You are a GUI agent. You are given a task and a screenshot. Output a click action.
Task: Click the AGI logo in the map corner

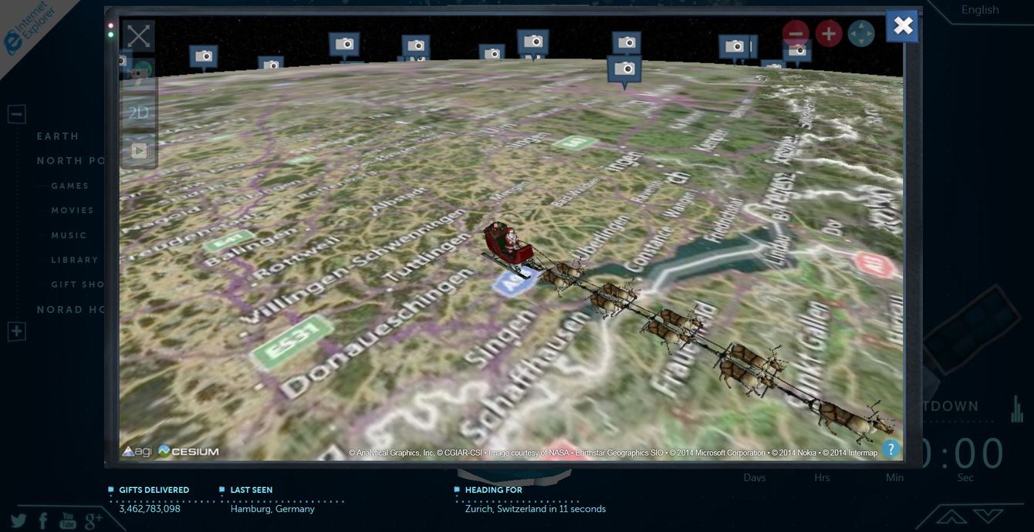coord(137,451)
